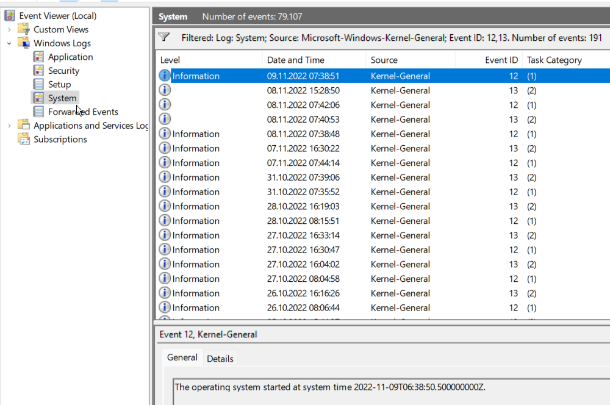
Task: Click Information level of 31.10.2022 07:35:52 row
Action: click(196, 192)
